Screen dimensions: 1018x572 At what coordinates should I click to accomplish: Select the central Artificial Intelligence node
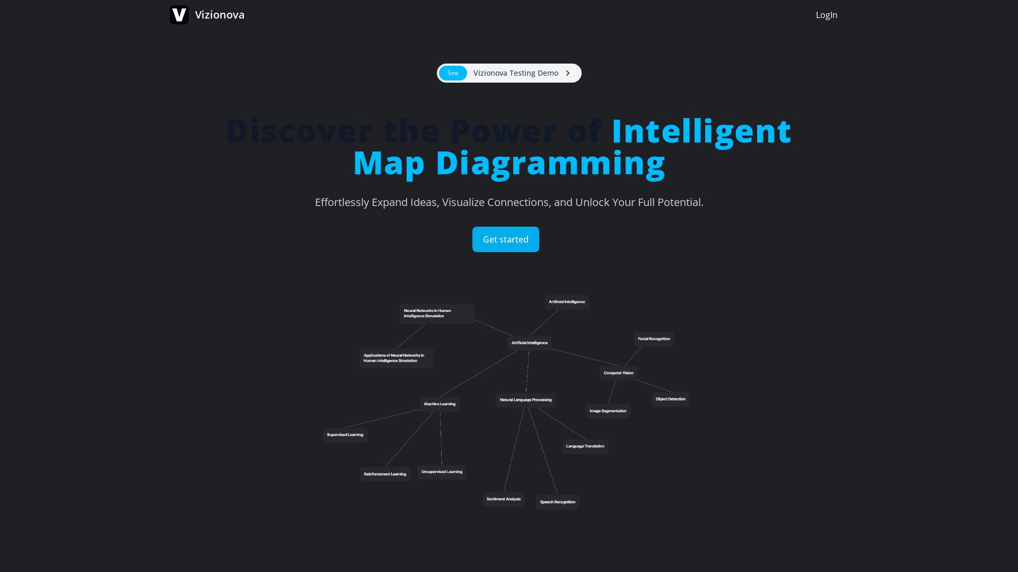529,343
